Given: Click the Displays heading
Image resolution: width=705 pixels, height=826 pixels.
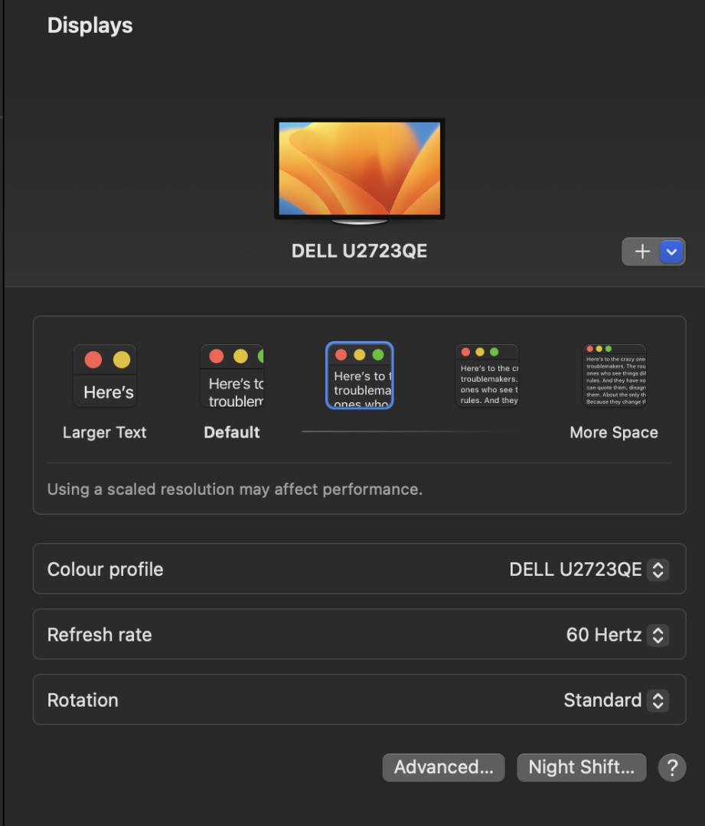Looking at the screenshot, I should [90, 25].
